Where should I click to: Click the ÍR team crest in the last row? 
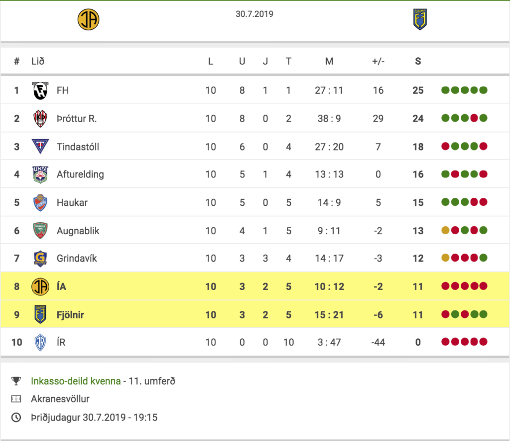[40, 342]
